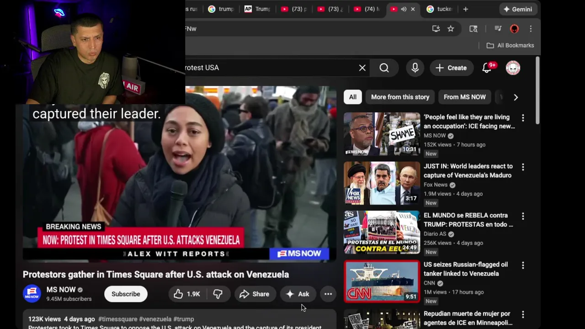Clear the YouTube search box

362,68
